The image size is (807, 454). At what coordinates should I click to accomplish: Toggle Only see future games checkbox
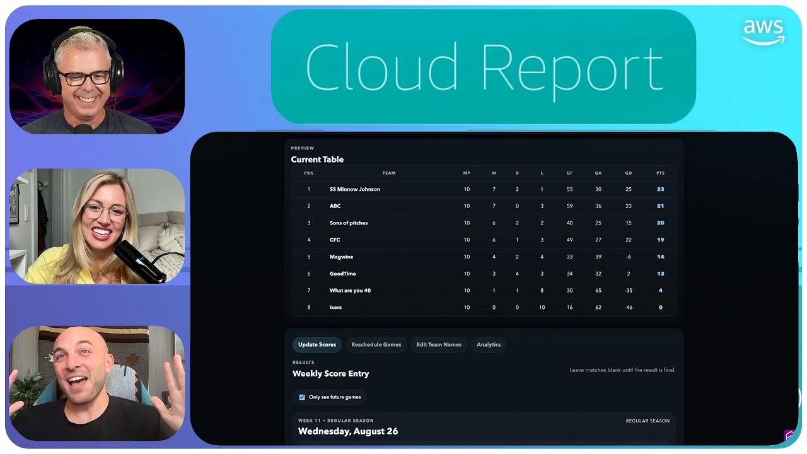pos(302,397)
